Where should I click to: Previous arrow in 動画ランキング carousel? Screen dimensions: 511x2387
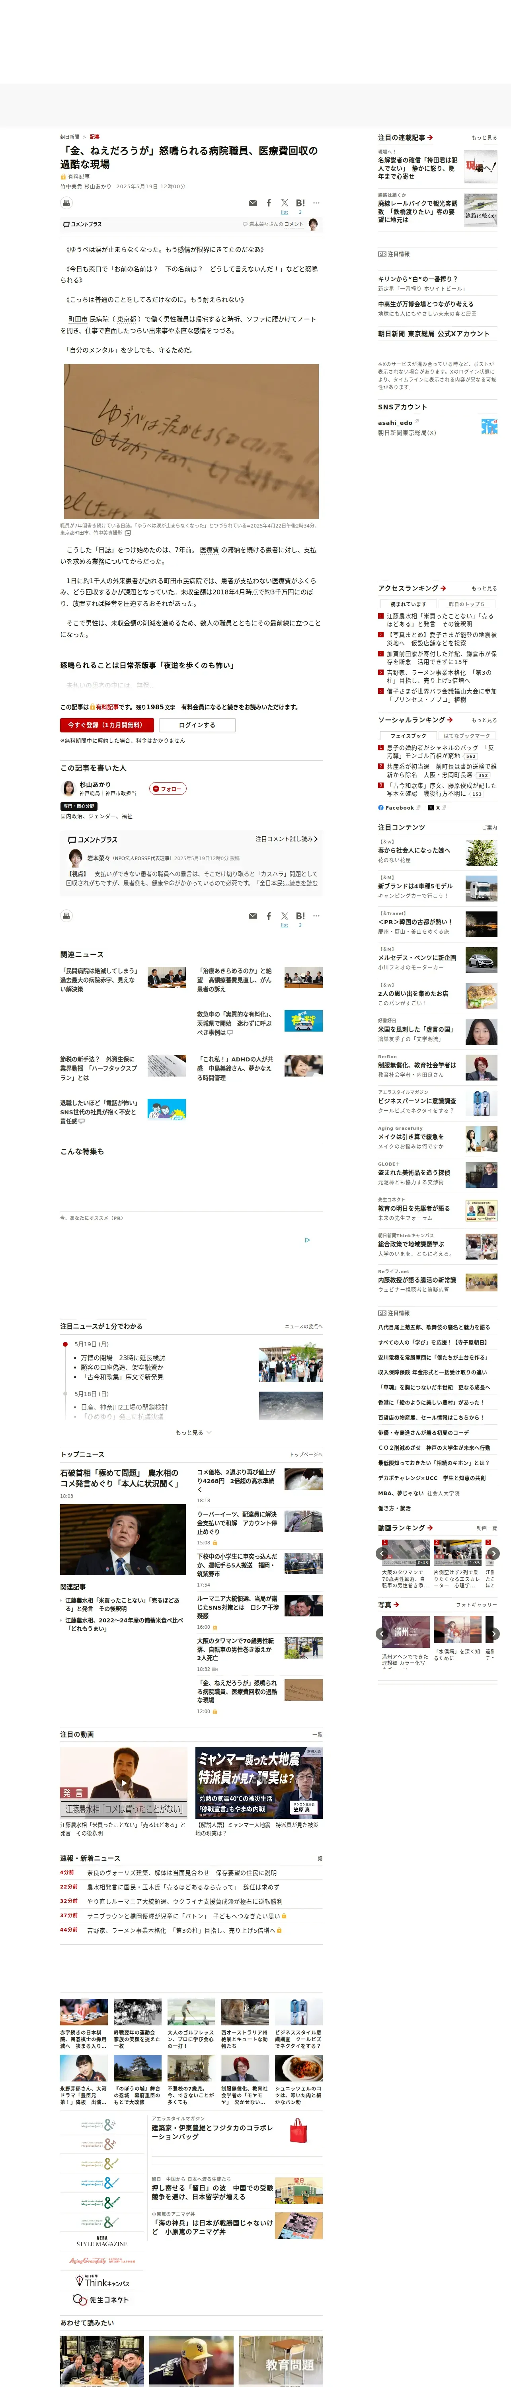382,1553
